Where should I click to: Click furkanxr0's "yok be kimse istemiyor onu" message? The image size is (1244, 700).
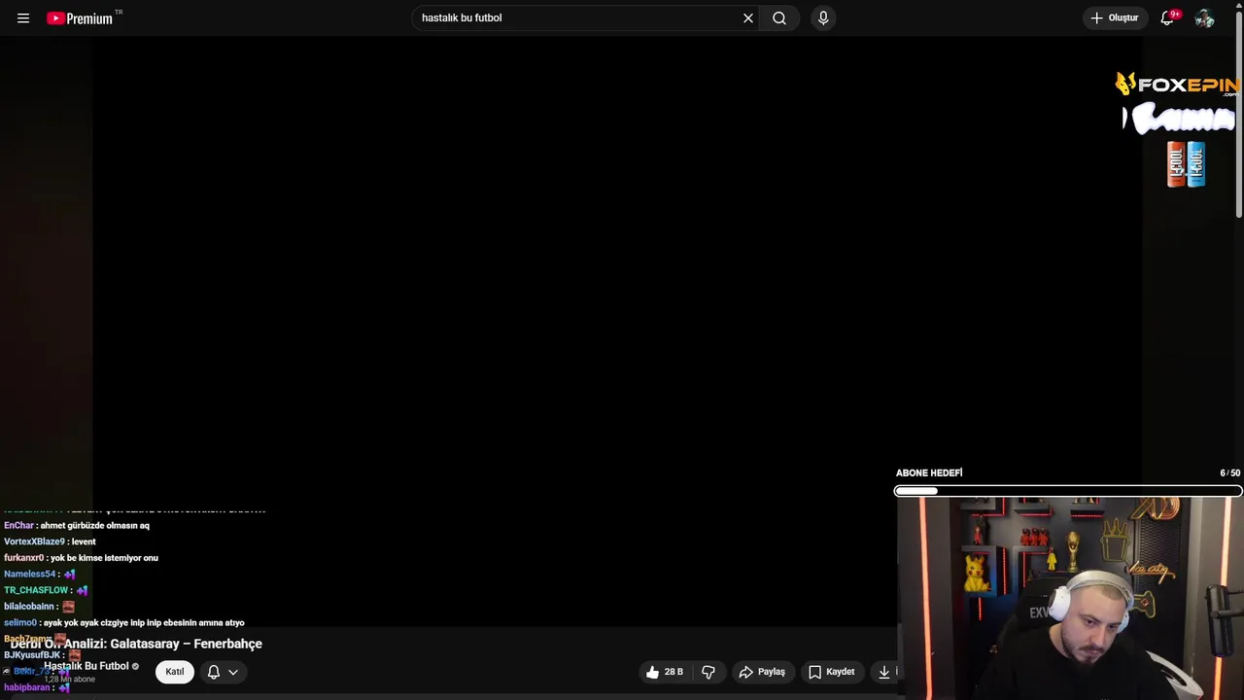[81, 558]
